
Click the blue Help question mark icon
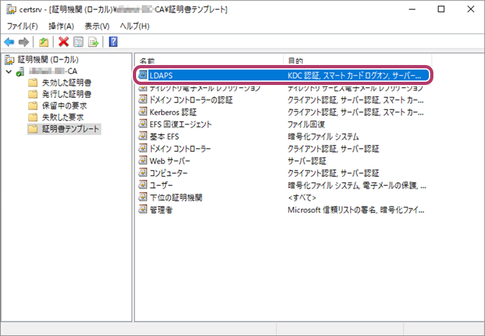tap(114, 42)
